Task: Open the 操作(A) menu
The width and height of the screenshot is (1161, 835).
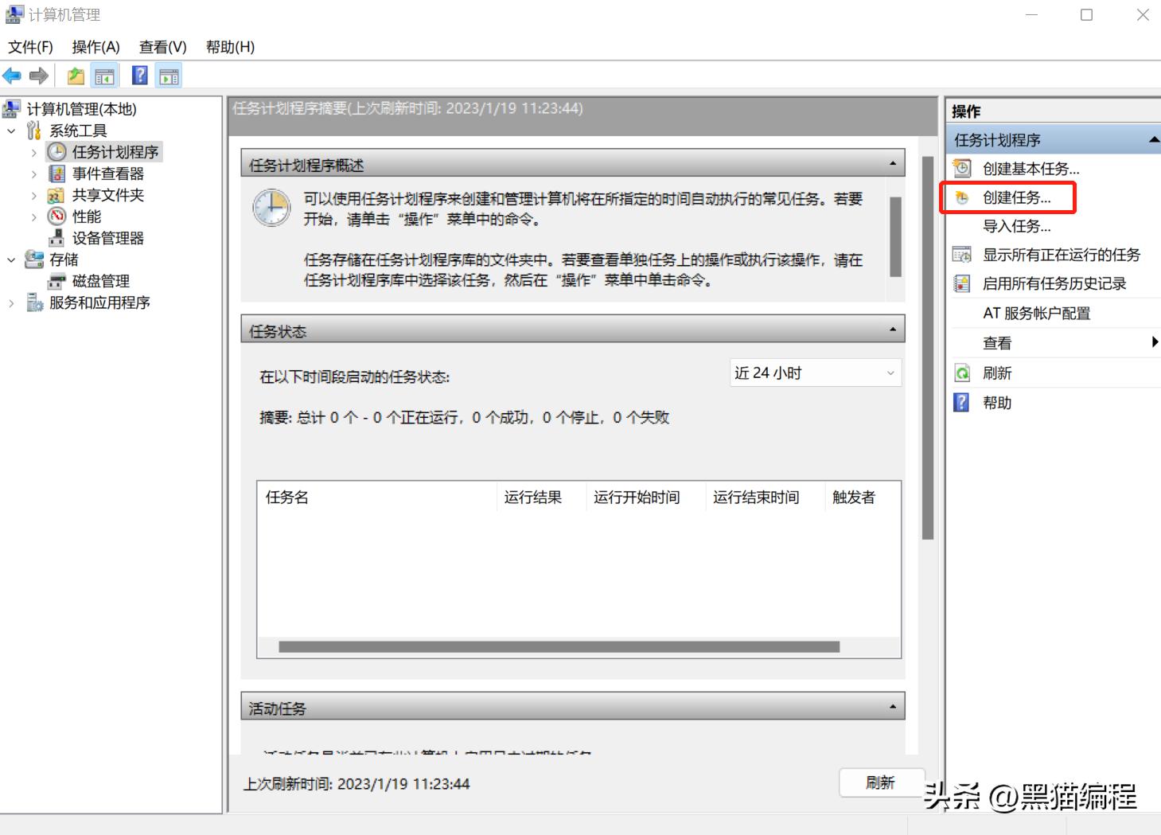Action: (95, 47)
